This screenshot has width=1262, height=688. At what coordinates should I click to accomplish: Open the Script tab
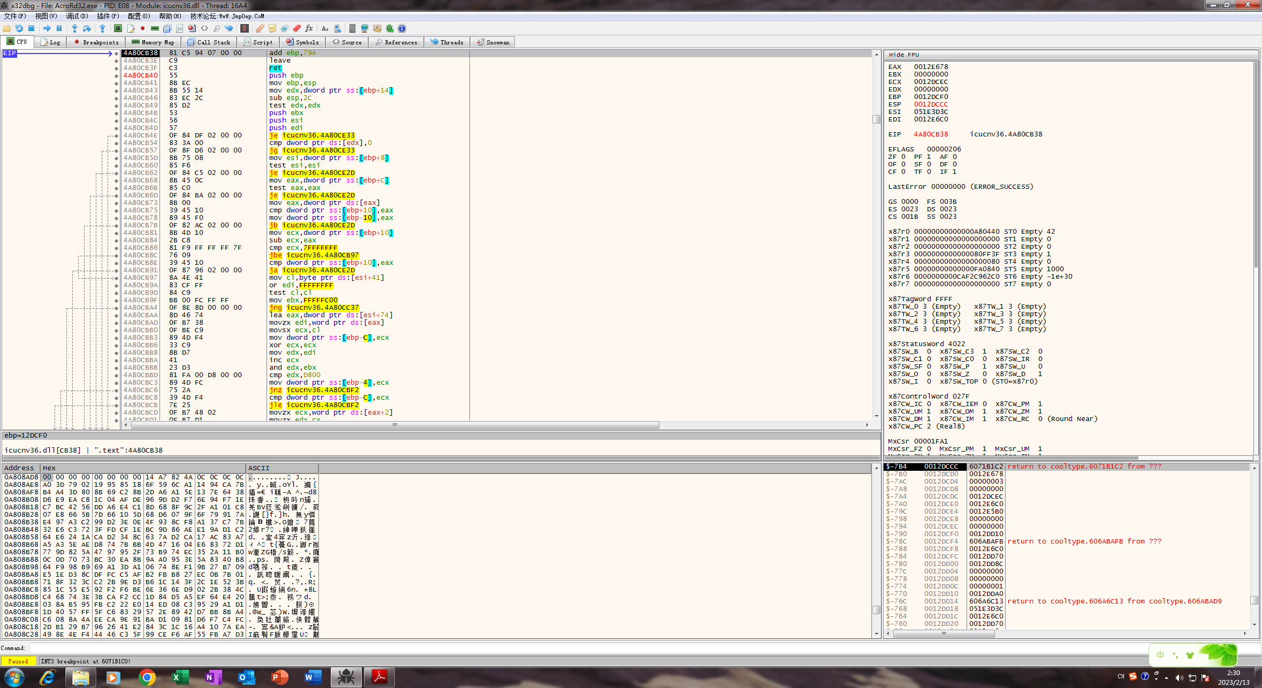click(258, 42)
